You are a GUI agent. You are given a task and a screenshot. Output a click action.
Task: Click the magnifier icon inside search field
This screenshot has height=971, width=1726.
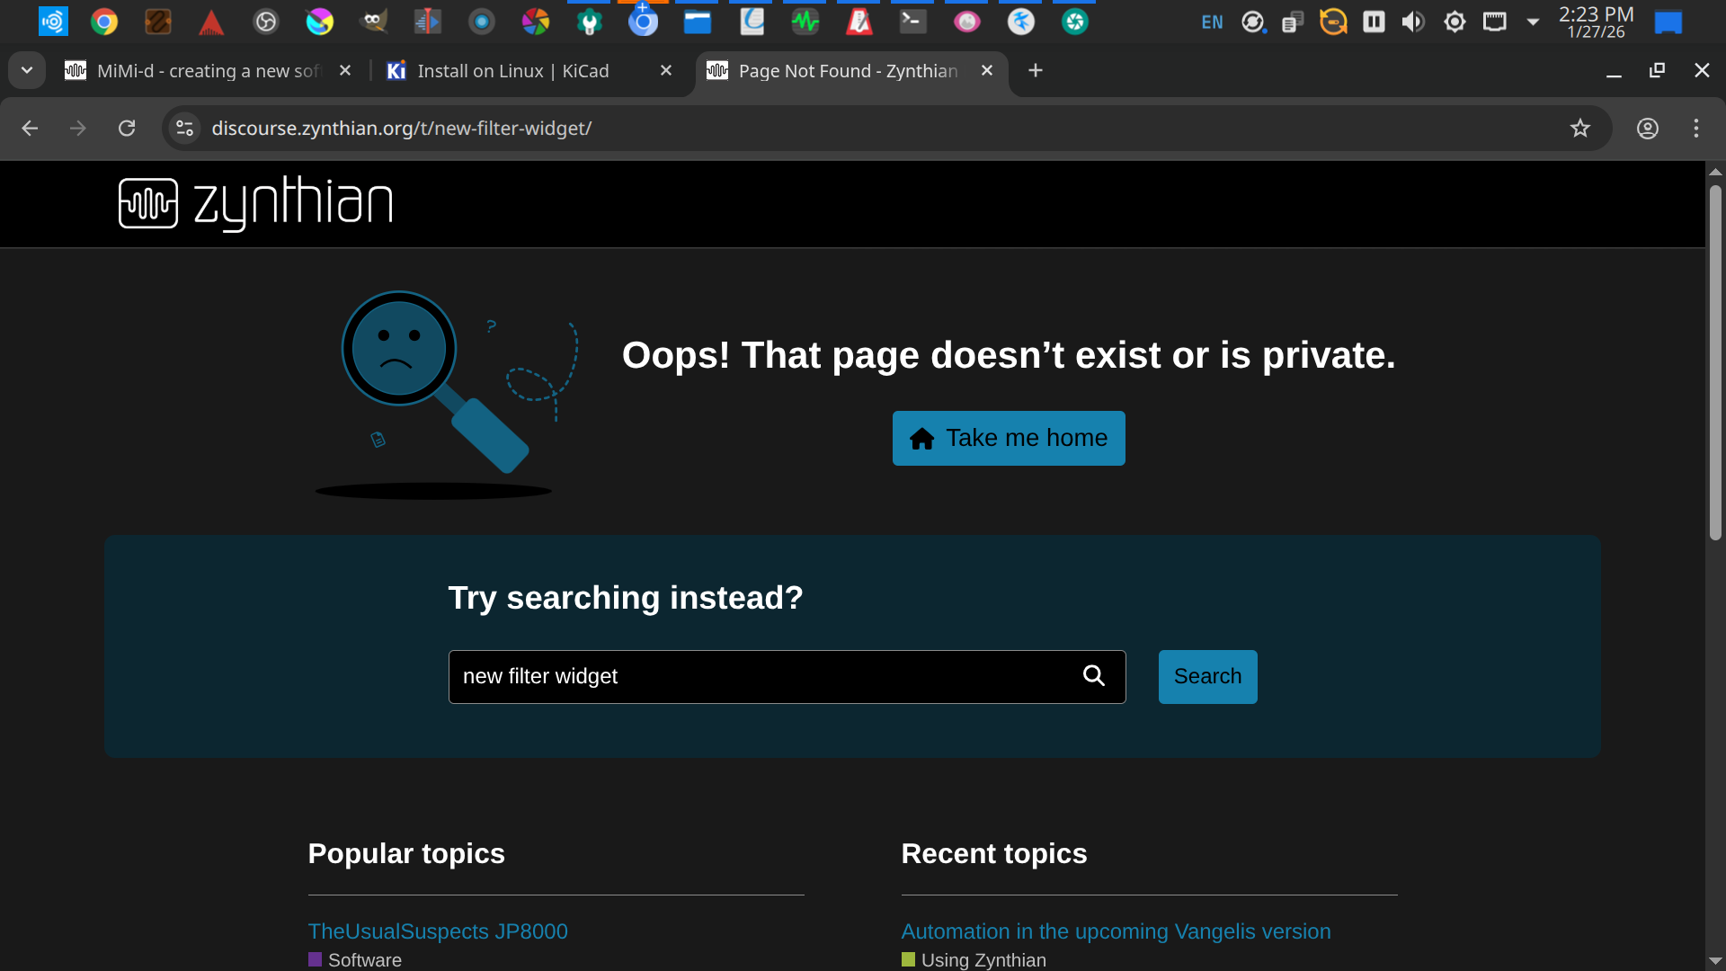pyautogui.click(x=1093, y=676)
